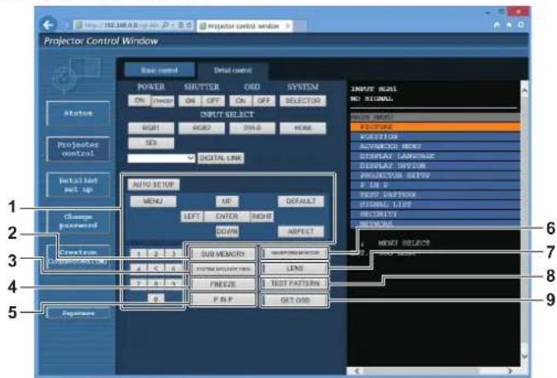Set POWER to STANDBY

tap(163, 101)
